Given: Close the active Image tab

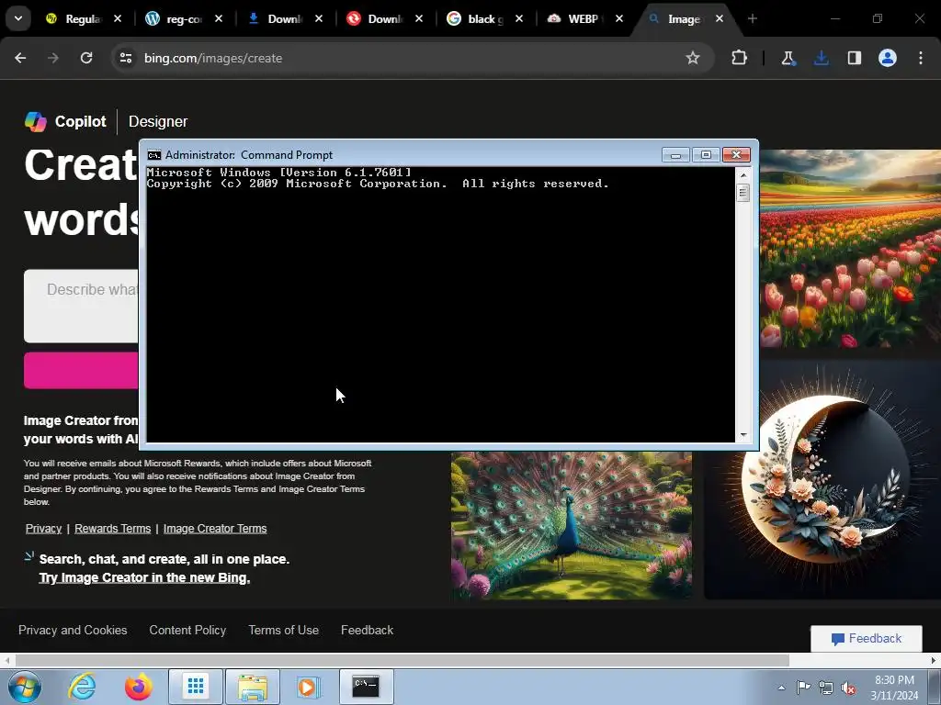Looking at the screenshot, I should pyautogui.click(x=719, y=18).
